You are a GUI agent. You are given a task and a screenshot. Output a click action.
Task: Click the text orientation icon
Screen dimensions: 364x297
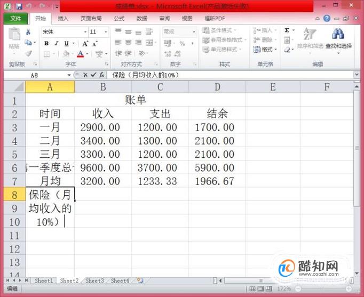pyautogui.click(x=141, y=53)
